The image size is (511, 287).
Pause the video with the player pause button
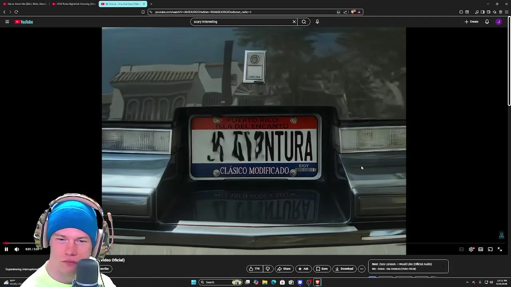click(x=6, y=249)
